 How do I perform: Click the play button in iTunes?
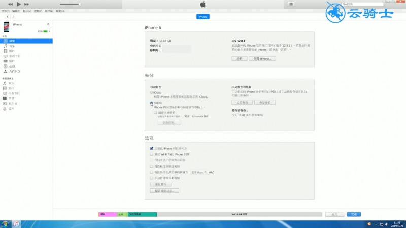point(19,4)
